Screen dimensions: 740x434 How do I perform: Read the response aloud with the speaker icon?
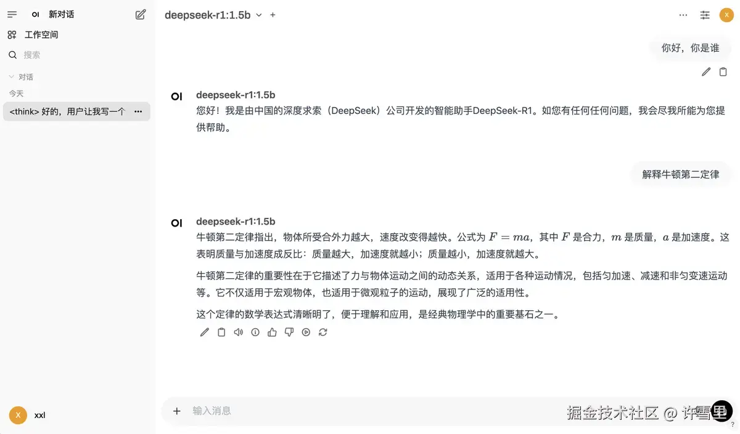pyautogui.click(x=239, y=332)
